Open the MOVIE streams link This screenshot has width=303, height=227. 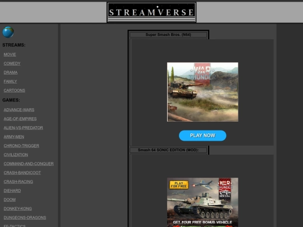click(x=10, y=54)
